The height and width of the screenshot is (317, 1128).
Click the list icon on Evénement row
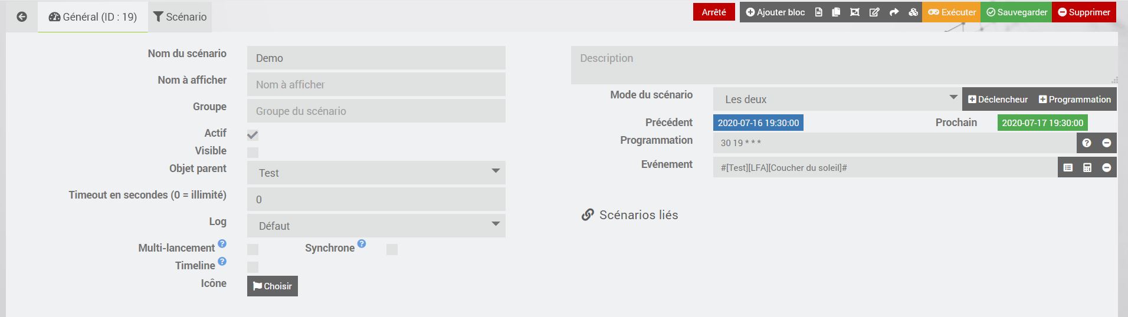[1068, 167]
